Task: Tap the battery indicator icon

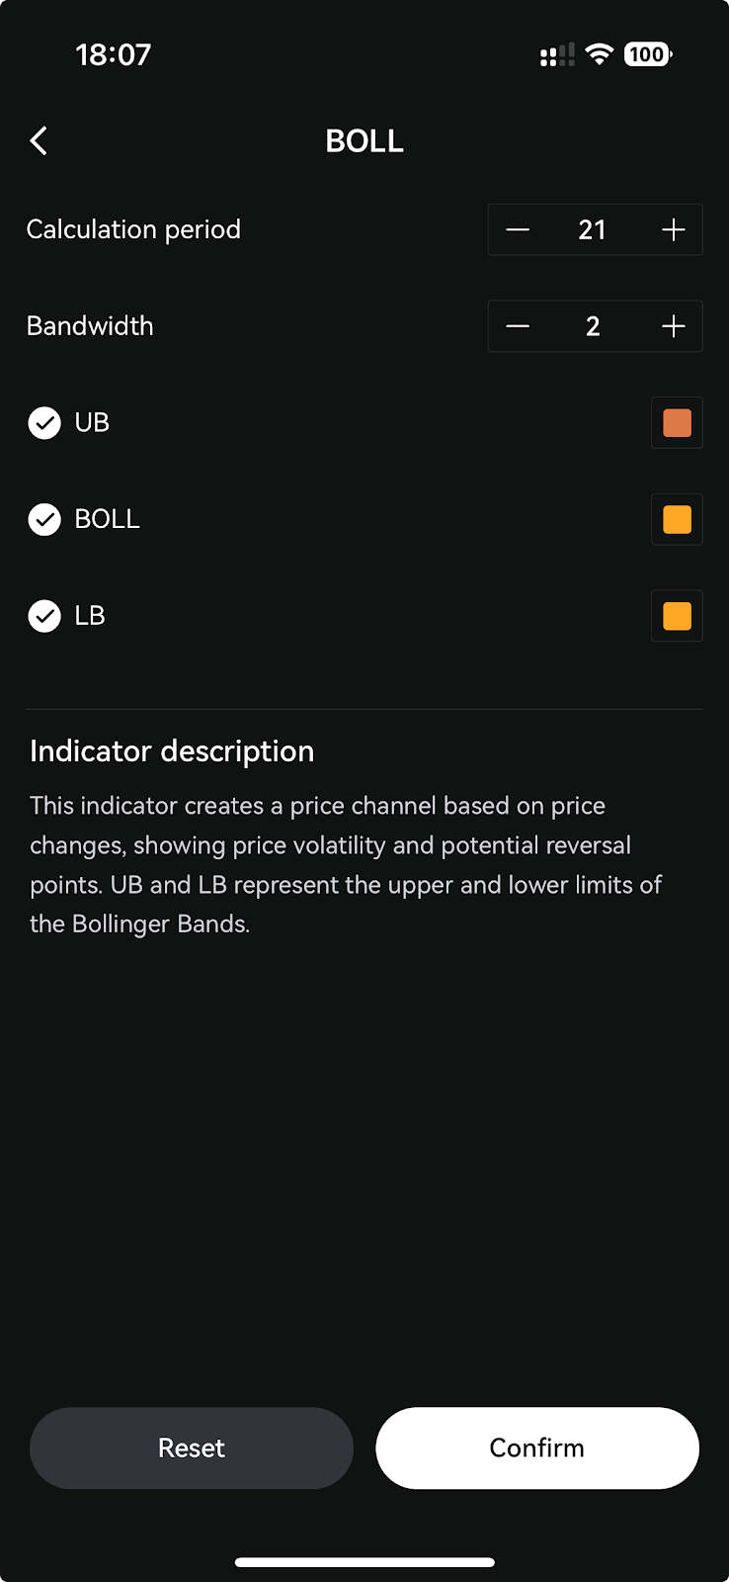Action: point(647,54)
